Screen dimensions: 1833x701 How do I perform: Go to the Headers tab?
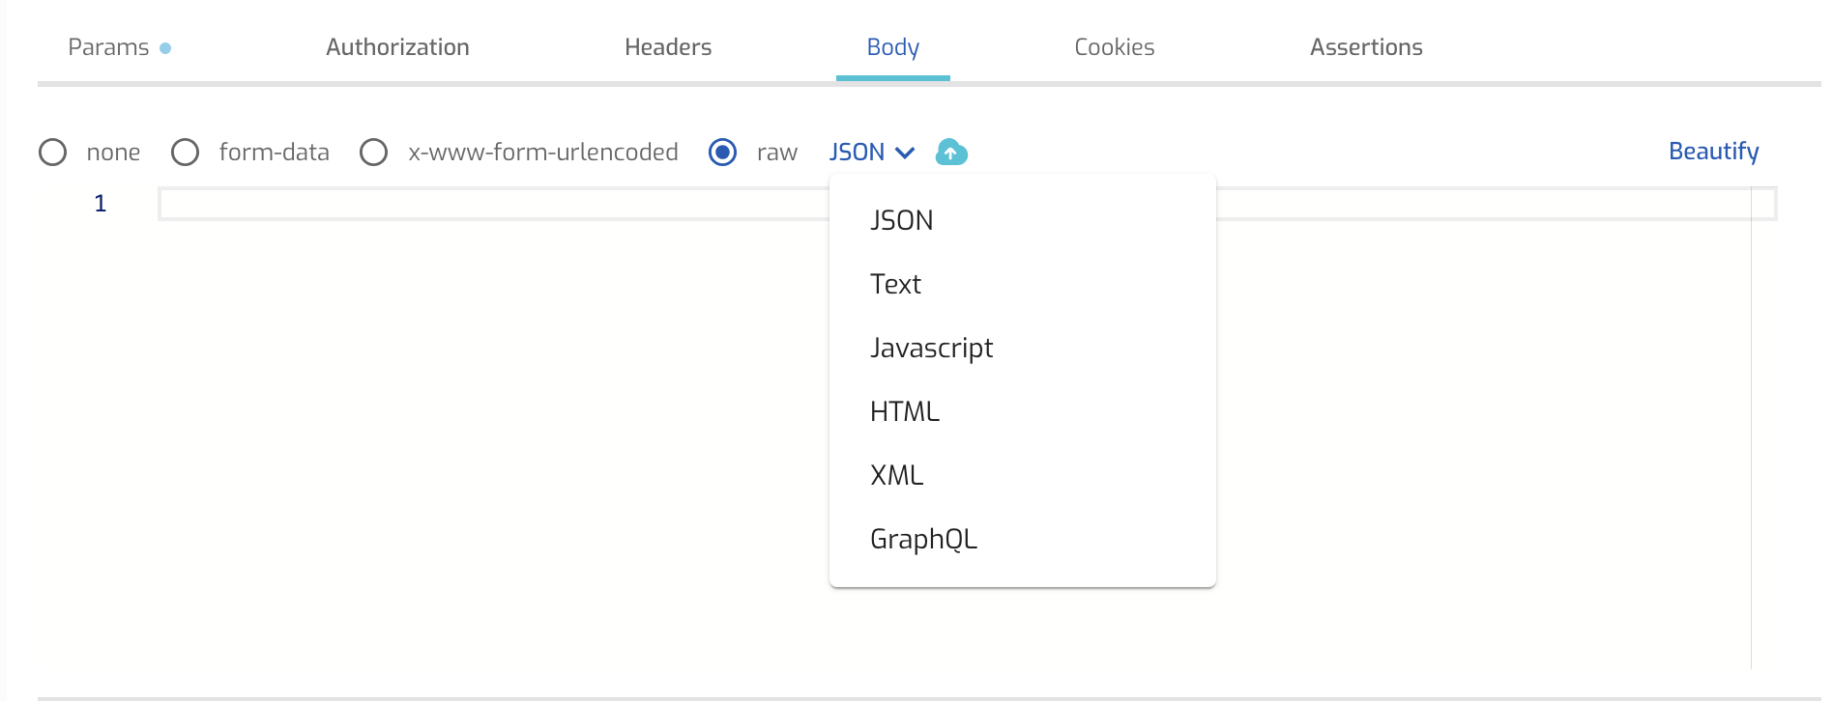[668, 47]
